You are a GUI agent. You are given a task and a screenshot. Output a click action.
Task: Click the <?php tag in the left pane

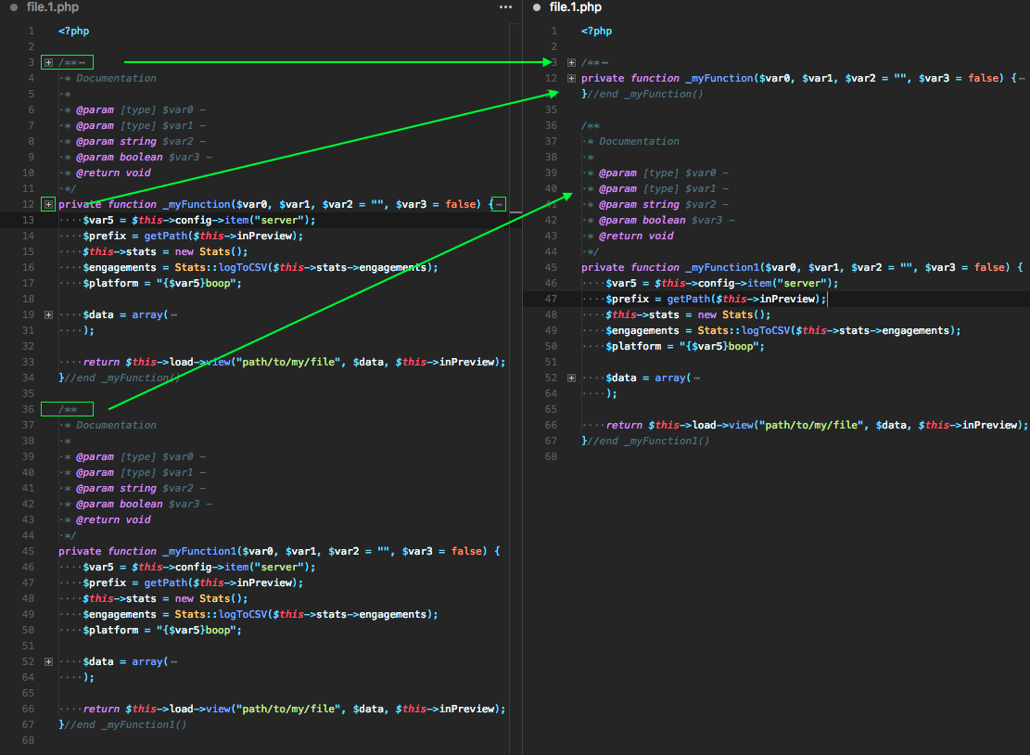(x=73, y=31)
